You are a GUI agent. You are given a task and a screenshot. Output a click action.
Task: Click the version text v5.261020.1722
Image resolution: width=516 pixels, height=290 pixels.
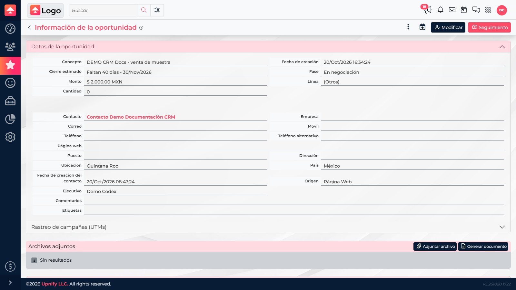(x=497, y=284)
